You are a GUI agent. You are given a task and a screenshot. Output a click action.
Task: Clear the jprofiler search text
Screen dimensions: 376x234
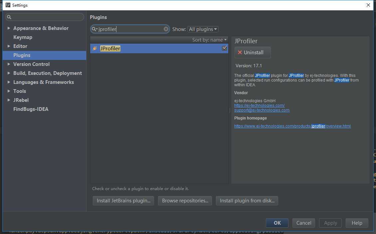coord(166,29)
